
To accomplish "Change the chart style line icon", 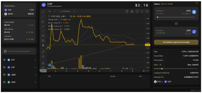I will point(55,11).
